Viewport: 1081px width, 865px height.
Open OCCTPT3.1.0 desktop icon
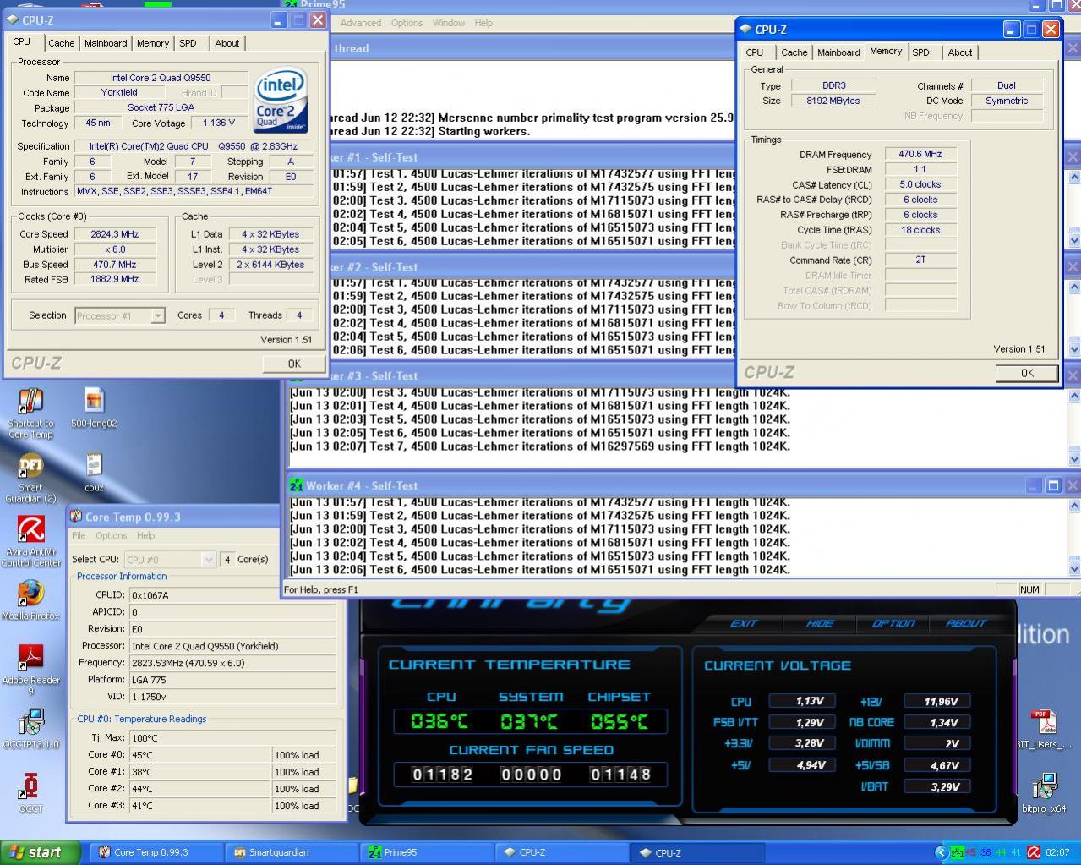(x=30, y=729)
